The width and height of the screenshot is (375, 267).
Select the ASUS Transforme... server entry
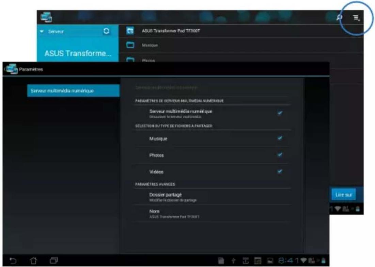[x=78, y=53]
